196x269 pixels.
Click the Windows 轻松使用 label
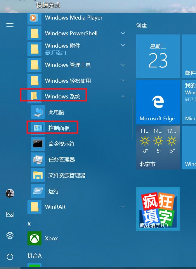[x=68, y=81]
